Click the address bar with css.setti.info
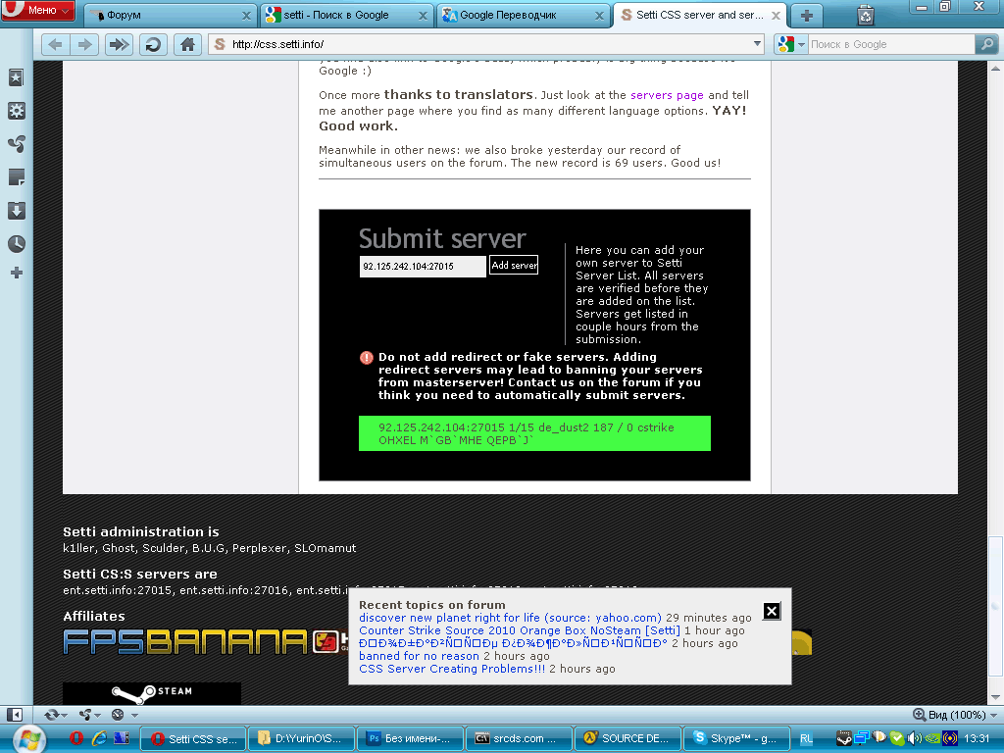Screen dimensions: 1004x753 point(486,44)
